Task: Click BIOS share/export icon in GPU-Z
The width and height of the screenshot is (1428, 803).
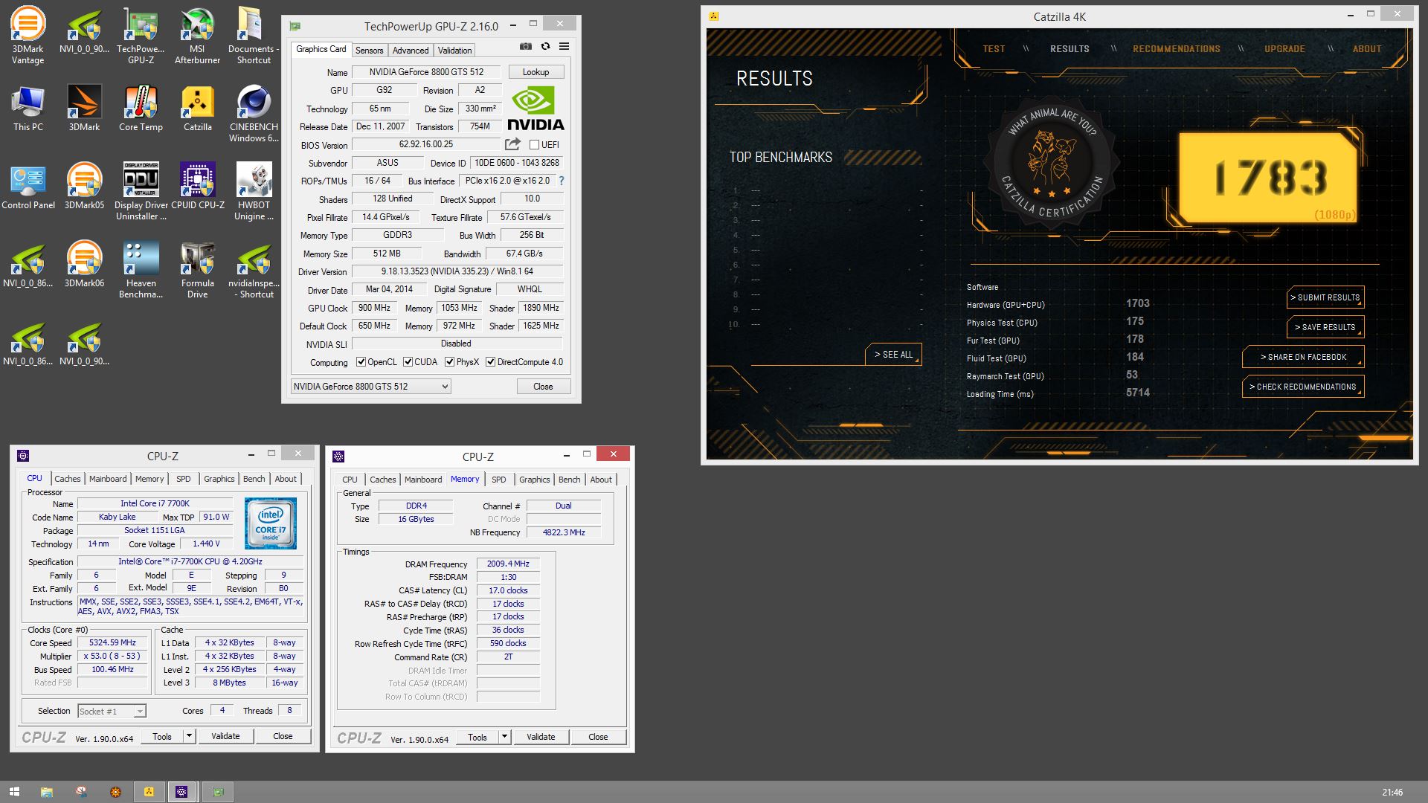Action: click(x=512, y=144)
